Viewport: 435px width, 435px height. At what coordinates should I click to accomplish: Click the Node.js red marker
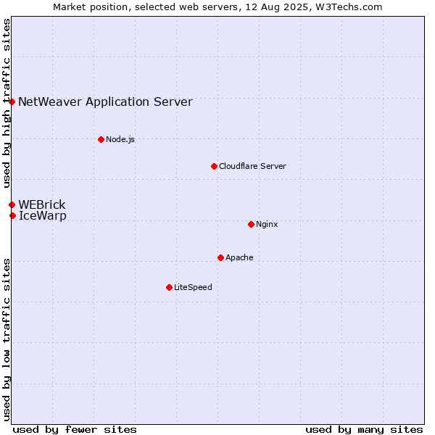click(x=101, y=139)
